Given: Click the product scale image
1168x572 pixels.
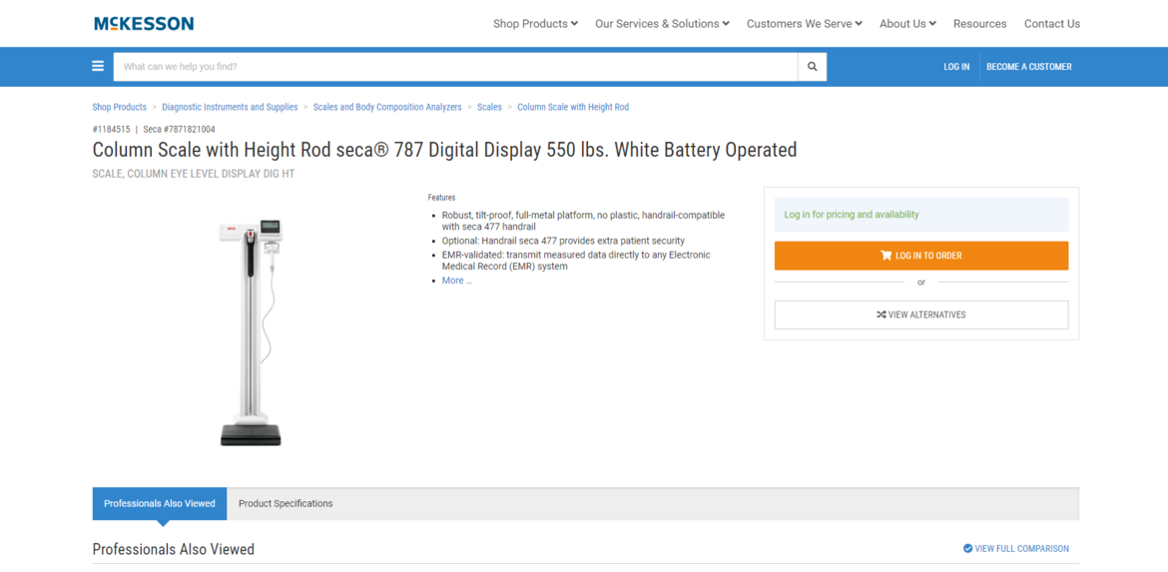Looking at the screenshot, I should click(x=251, y=332).
